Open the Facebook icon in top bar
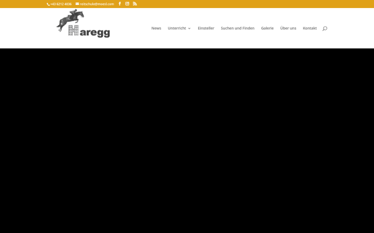The height and width of the screenshot is (233, 374). (120, 4)
